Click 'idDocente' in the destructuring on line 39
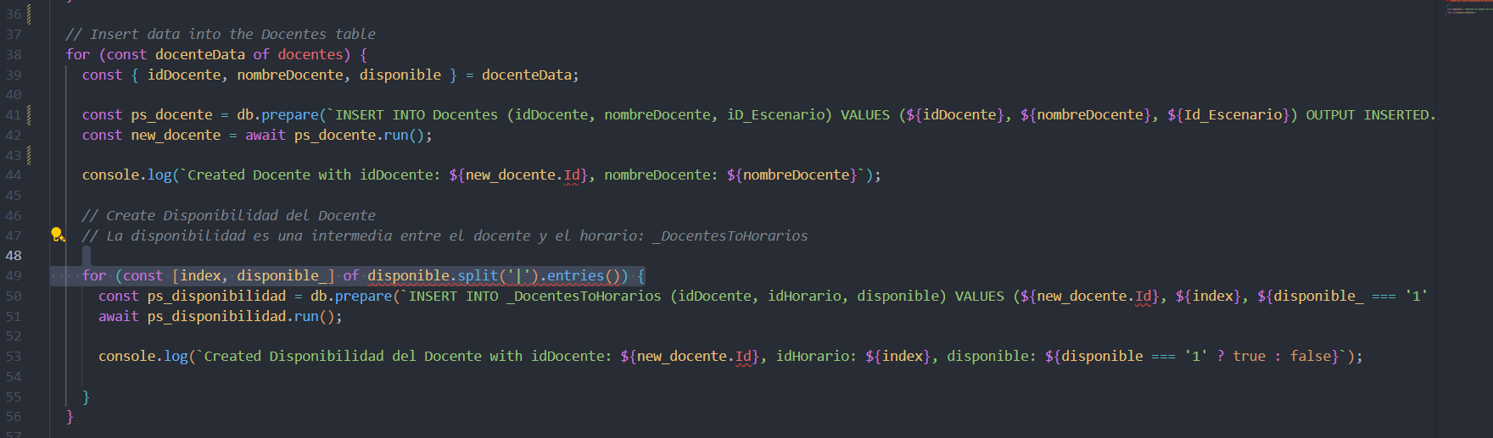 (184, 75)
